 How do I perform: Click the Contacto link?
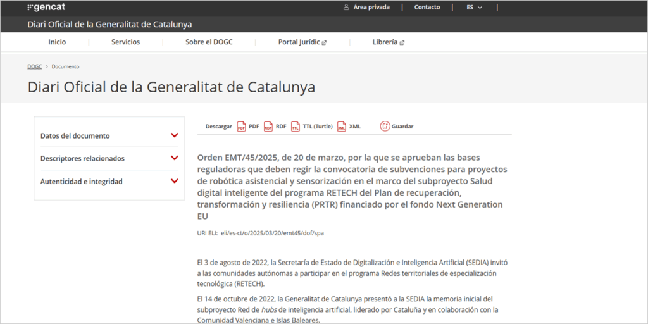click(x=427, y=8)
